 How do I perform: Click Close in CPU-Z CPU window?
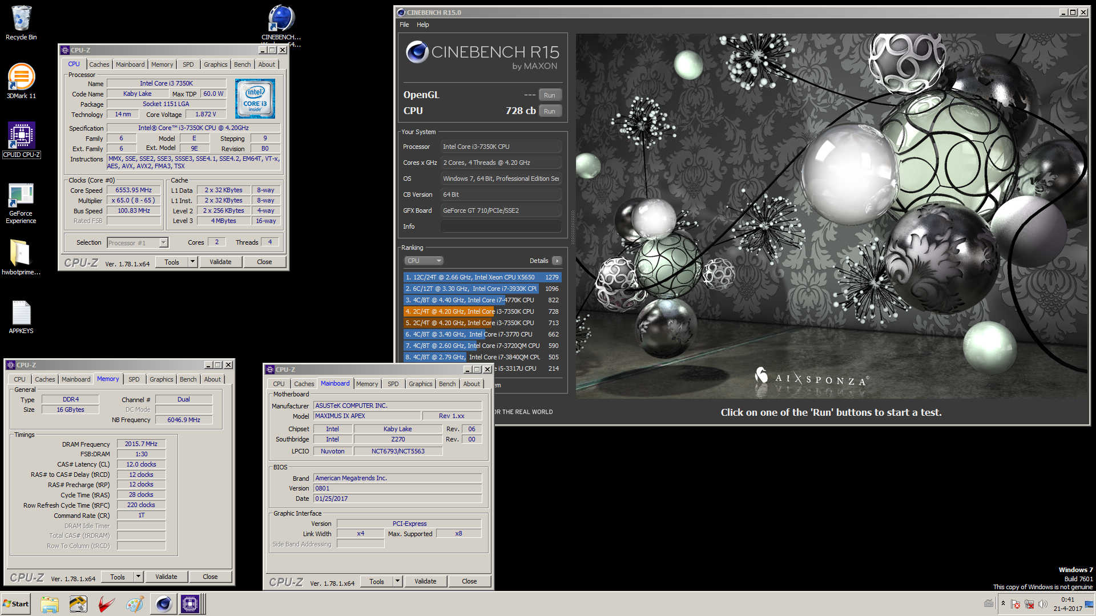point(264,262)
